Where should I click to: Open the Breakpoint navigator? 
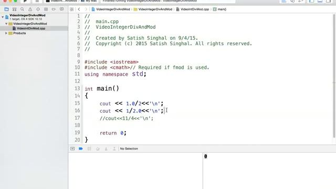tap(54, 9)
